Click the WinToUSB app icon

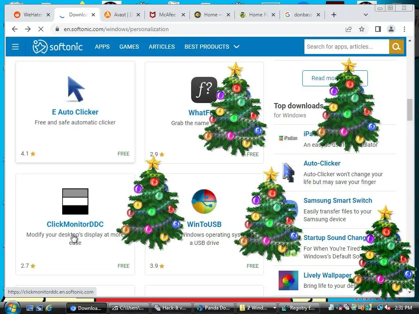pyautogui.click(x=204, y=202)
